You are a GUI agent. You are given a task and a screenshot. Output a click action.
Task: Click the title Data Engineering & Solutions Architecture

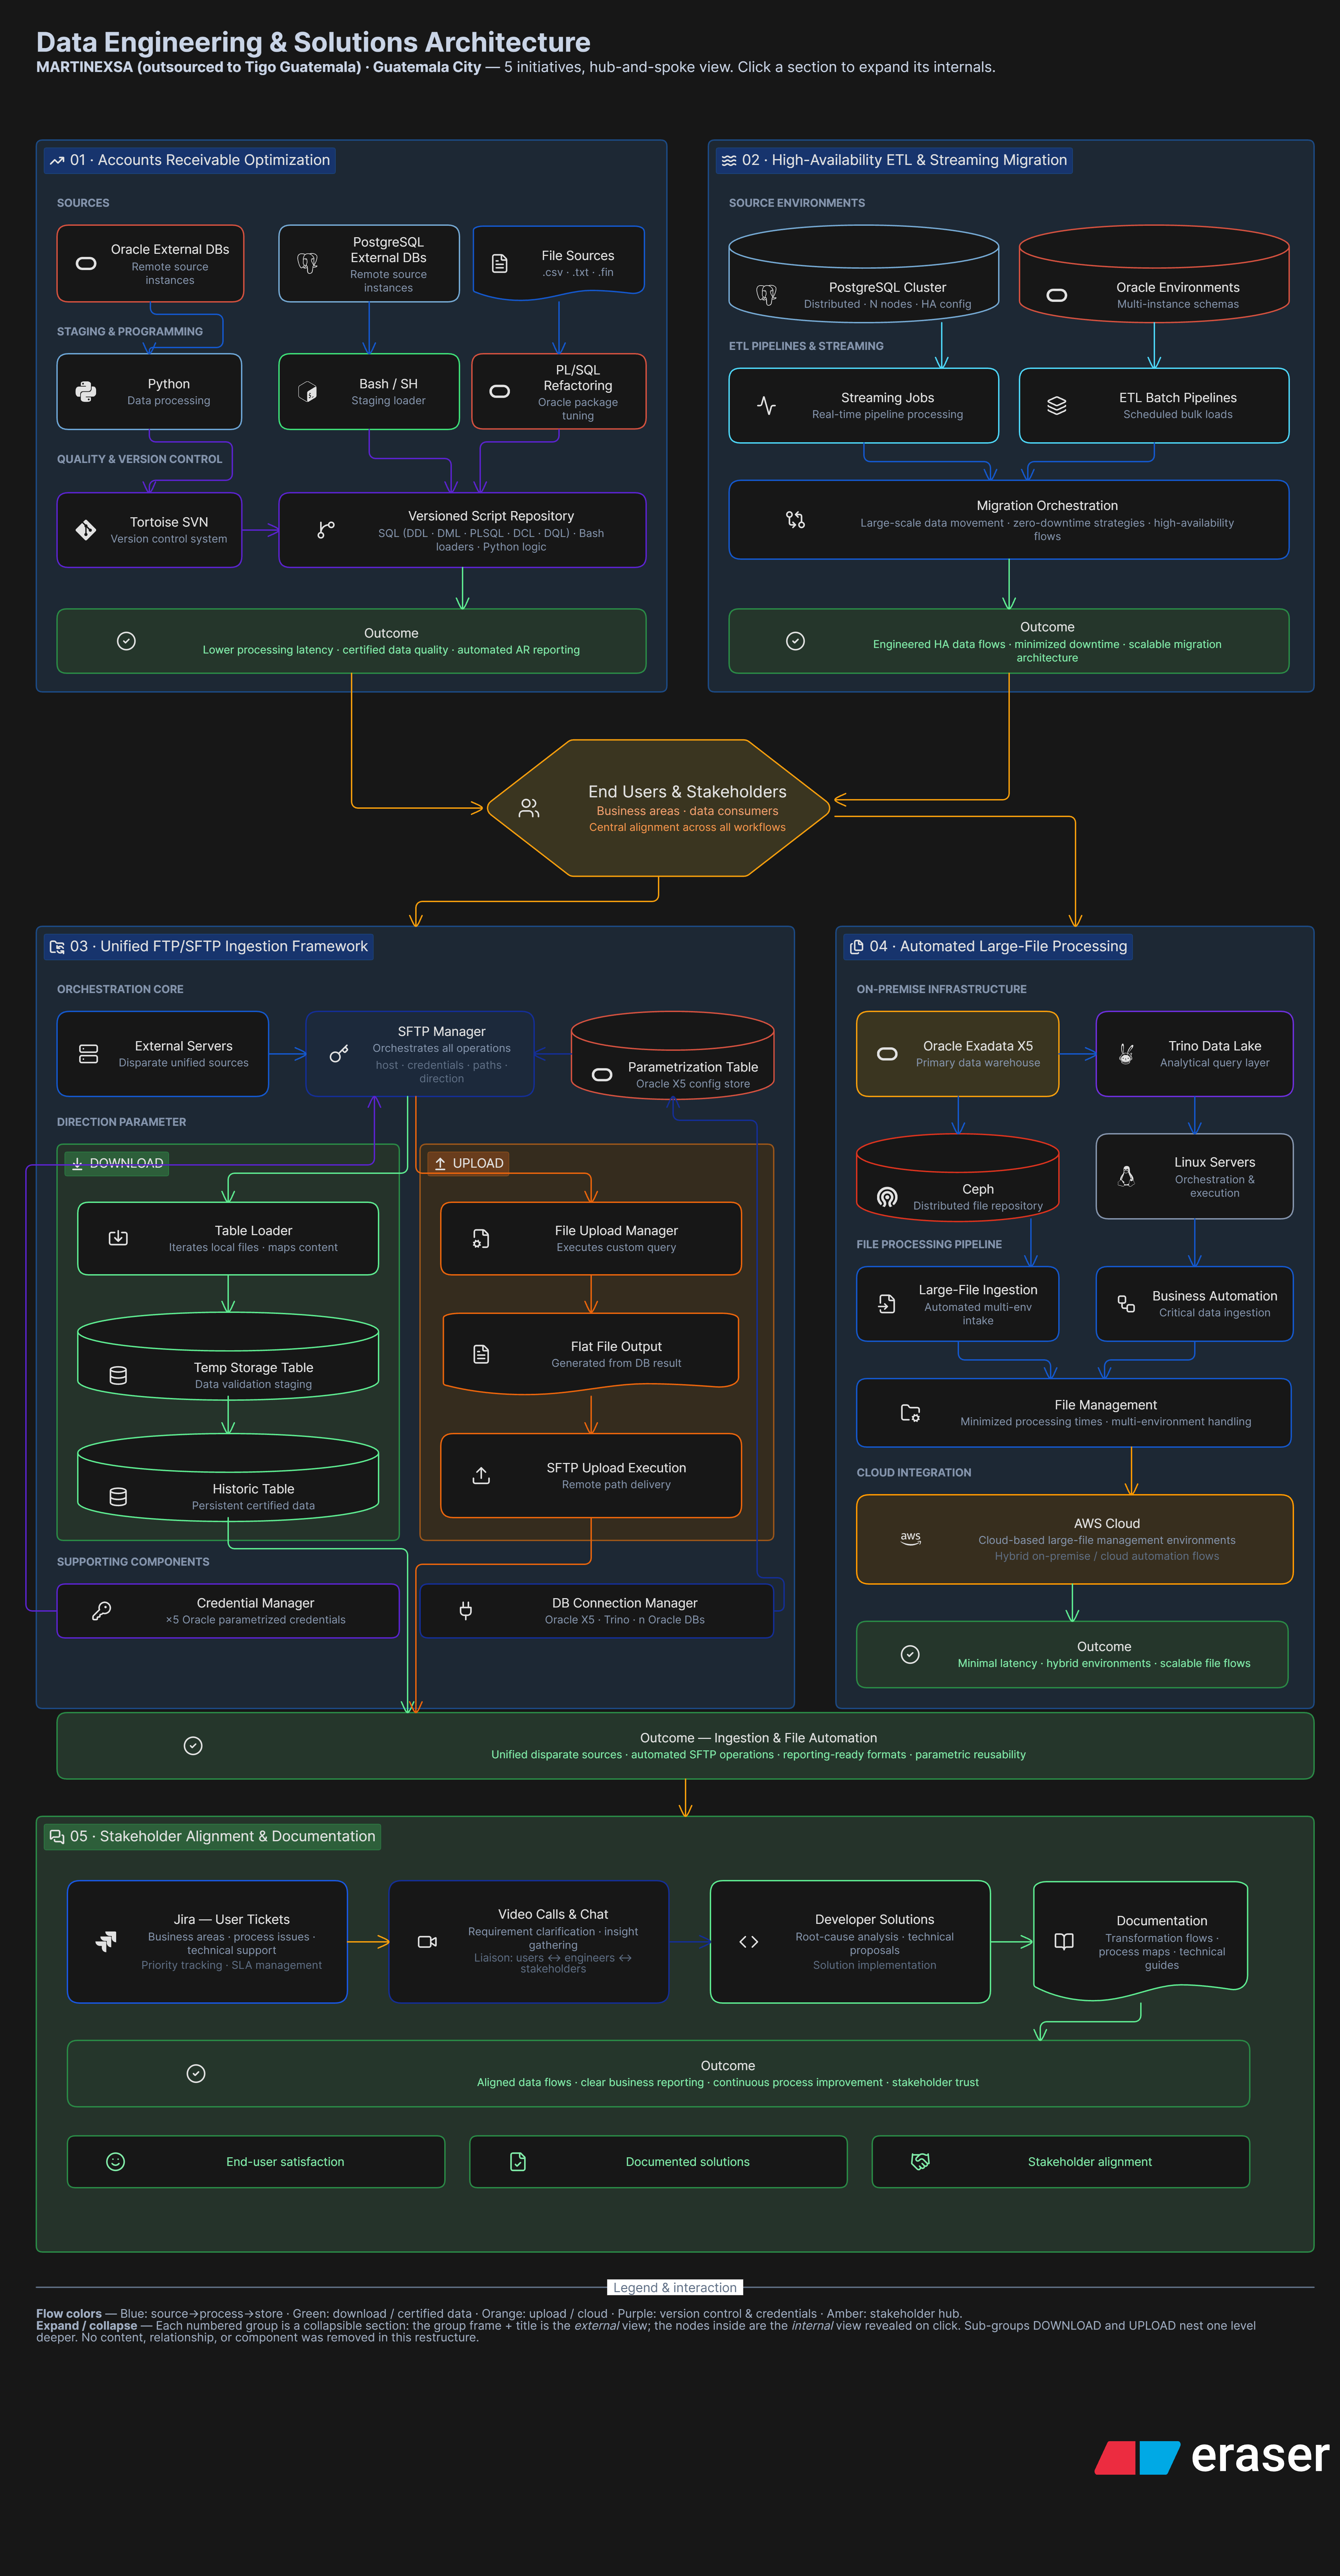click(313, 42)
